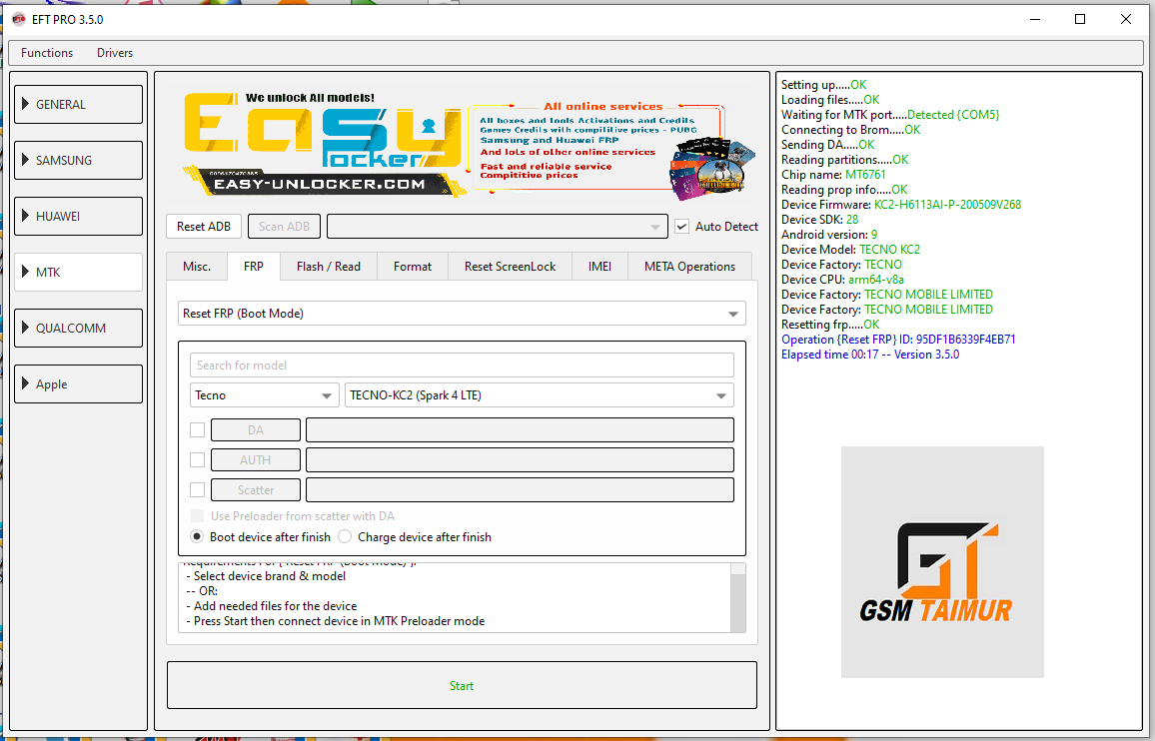Viewport: 1155px width, 741px height.
Task: Click the Android version: 9 line
Action: point(828,235)
